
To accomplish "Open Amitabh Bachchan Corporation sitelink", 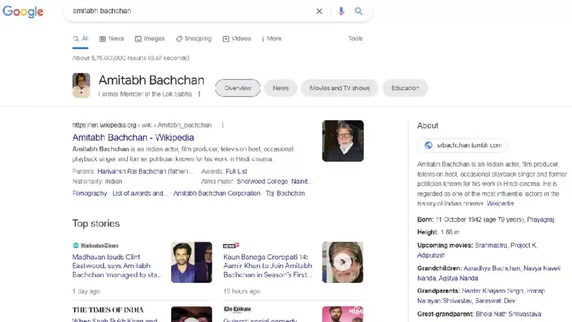I will (x=217, y=193).
